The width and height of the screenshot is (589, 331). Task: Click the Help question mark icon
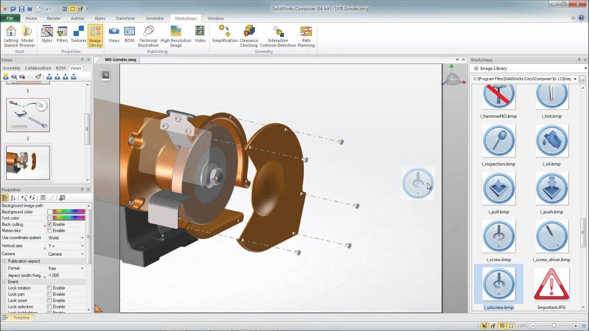click(582, 18)
